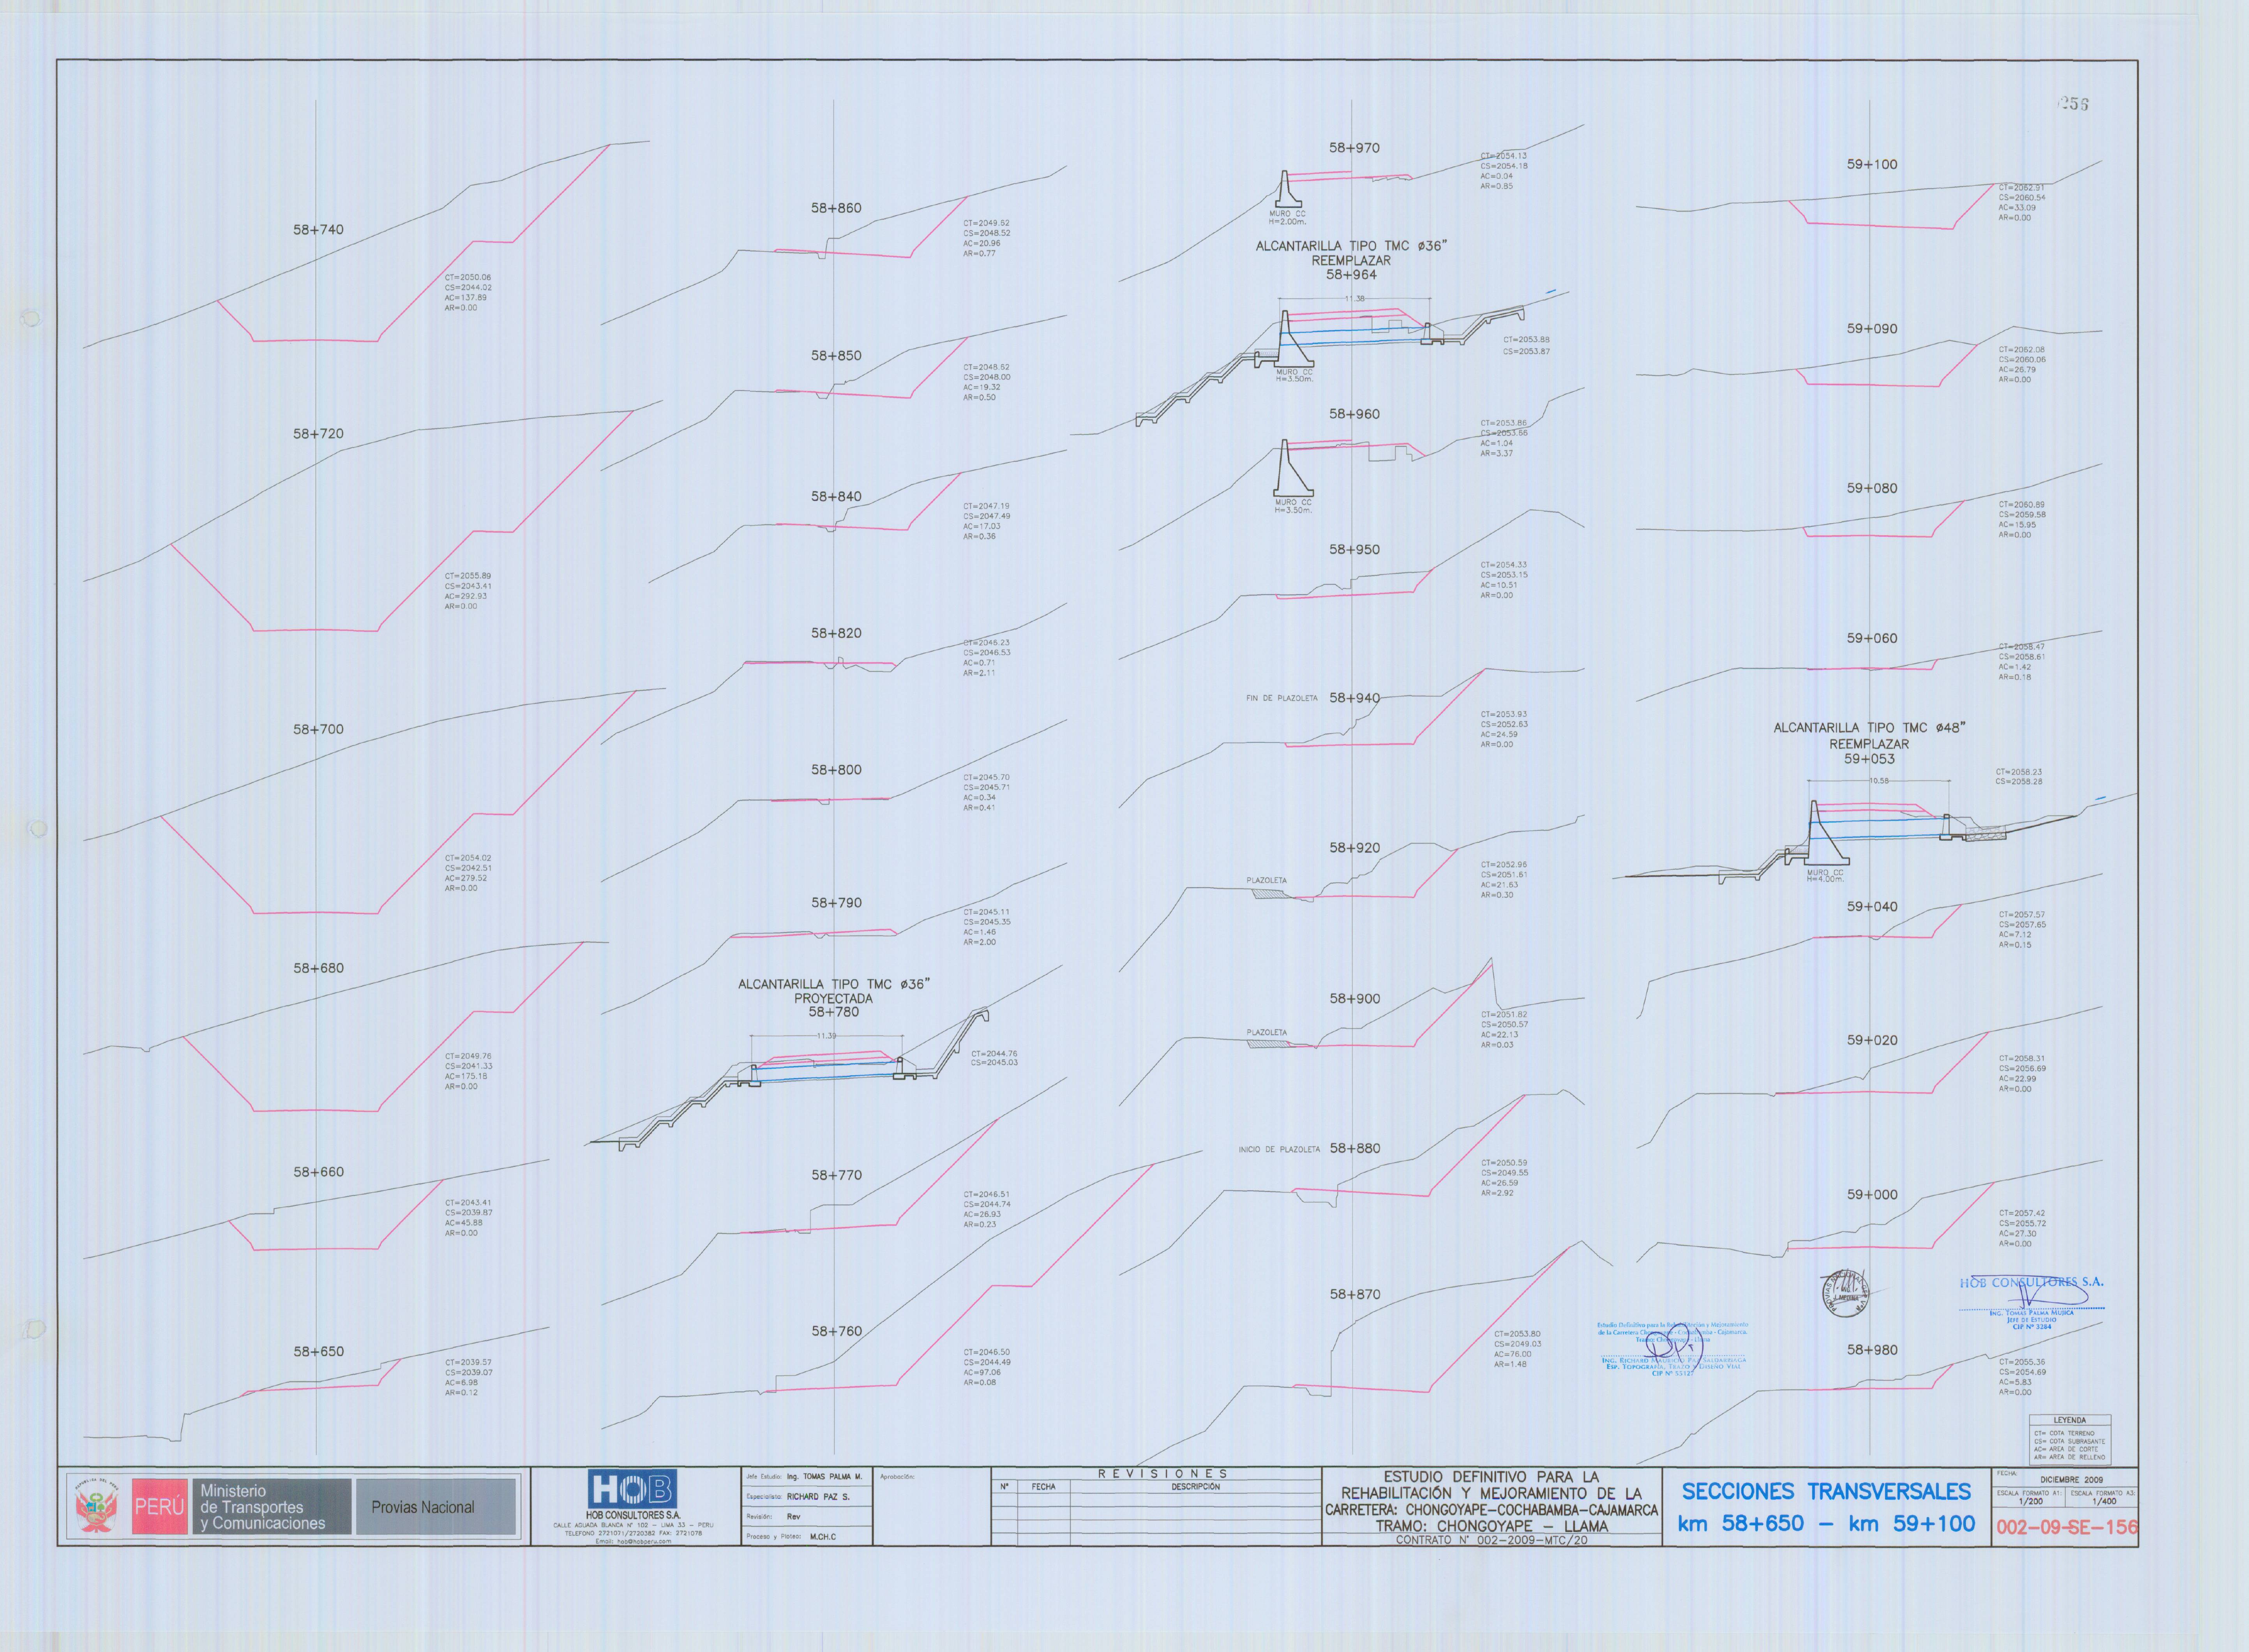Click the station label 58+800
2249x1652 pixels.
pyautogui.click(x=836, y=770)
